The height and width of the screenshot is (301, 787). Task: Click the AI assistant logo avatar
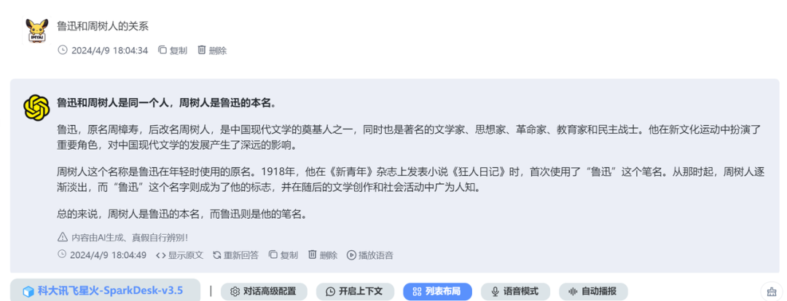tap(36, 107)
